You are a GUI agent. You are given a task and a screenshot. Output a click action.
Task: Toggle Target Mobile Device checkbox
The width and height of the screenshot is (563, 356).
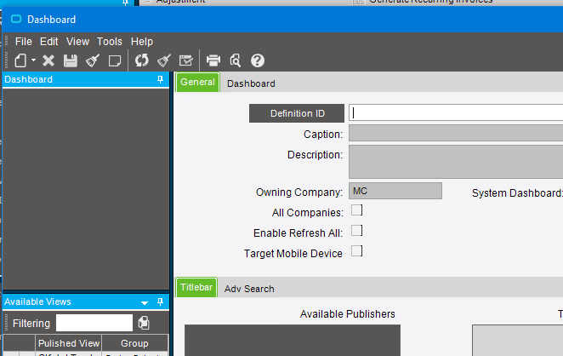click(356, 251)
